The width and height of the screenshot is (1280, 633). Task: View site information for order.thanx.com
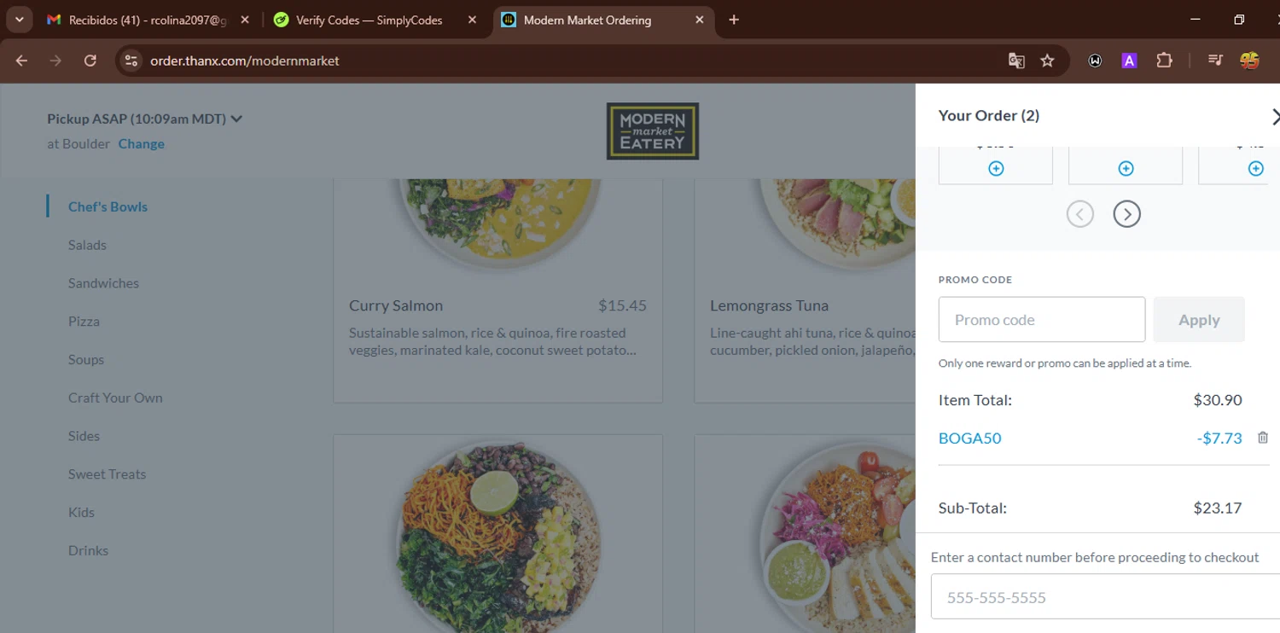[x=131, y=61]
